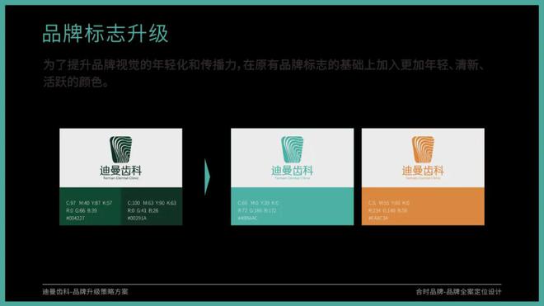The width and height of the screenshot is (544, 306).
Task: Click the teal arrow between logo cards
Action: click(207, 177)
